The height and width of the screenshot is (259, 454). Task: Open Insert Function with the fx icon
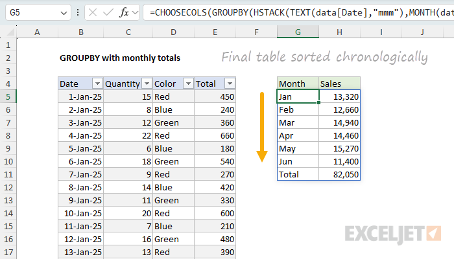(125, 12)
